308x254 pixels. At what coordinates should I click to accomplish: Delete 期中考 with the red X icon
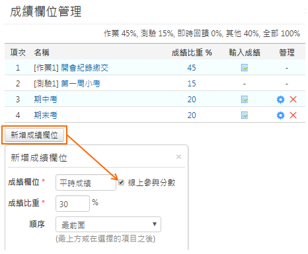pyautogui.click(x=293, y=100)
